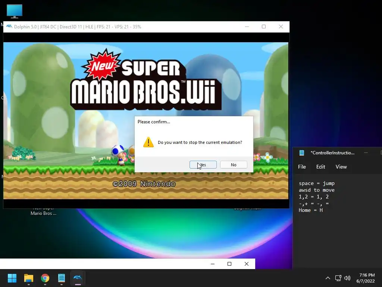This screenshot has width=382, height=287.
Task: Open the Edit menu in Notepad
Action: 320,167
